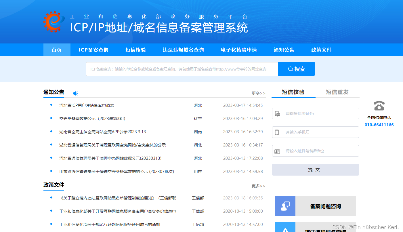The image size is (403, 232).
Task: Click the 山东 region cell
Action: (x=198, y=172)
